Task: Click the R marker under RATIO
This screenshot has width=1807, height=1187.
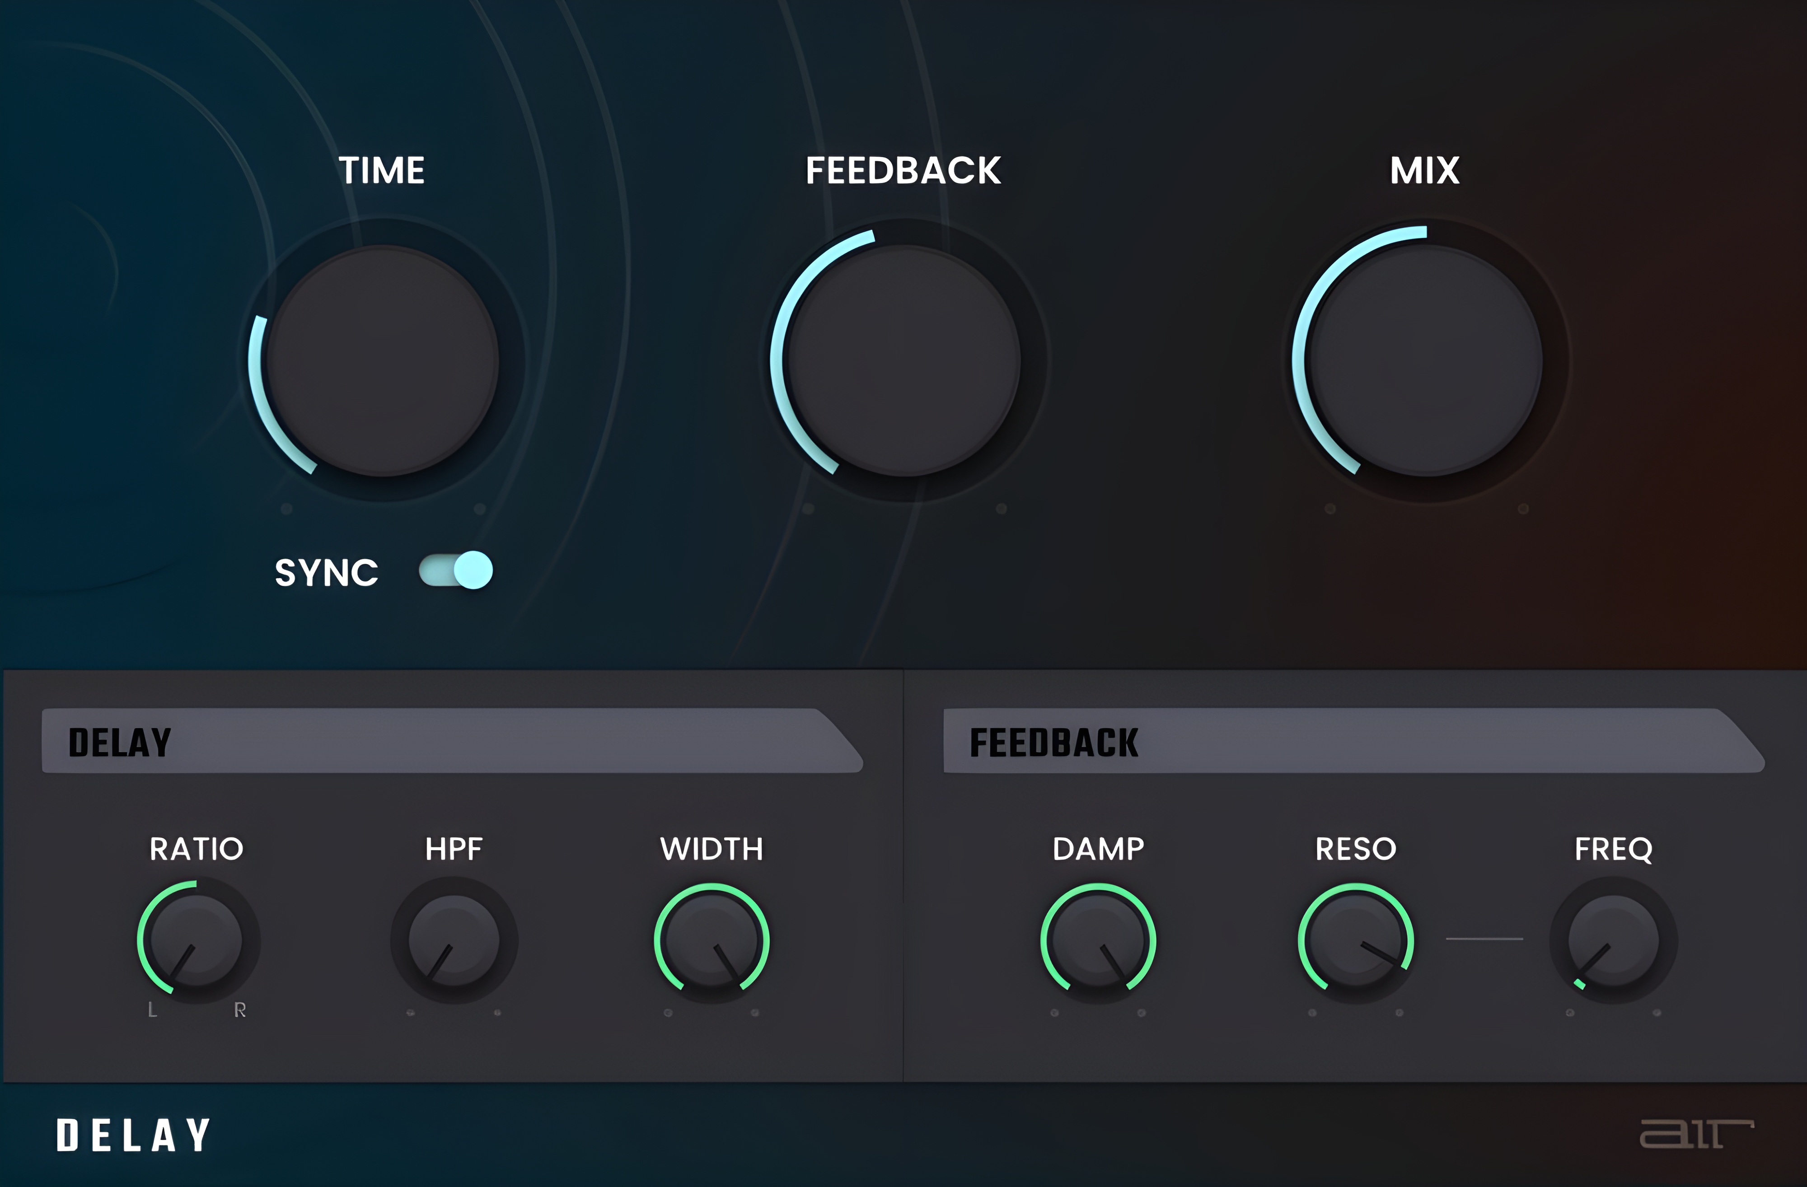Action: point(240,1010)
